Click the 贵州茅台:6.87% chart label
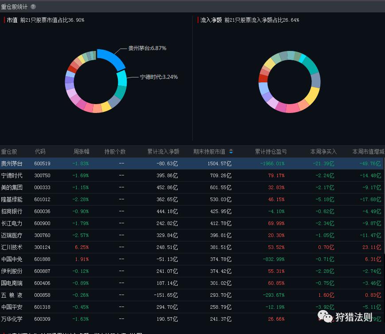The width and height of the screenshot is (385, 334). pyautogui.click(x=147, y=48)
